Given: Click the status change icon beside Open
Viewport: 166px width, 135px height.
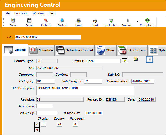Looking at the screenshot, I should 124,61.
